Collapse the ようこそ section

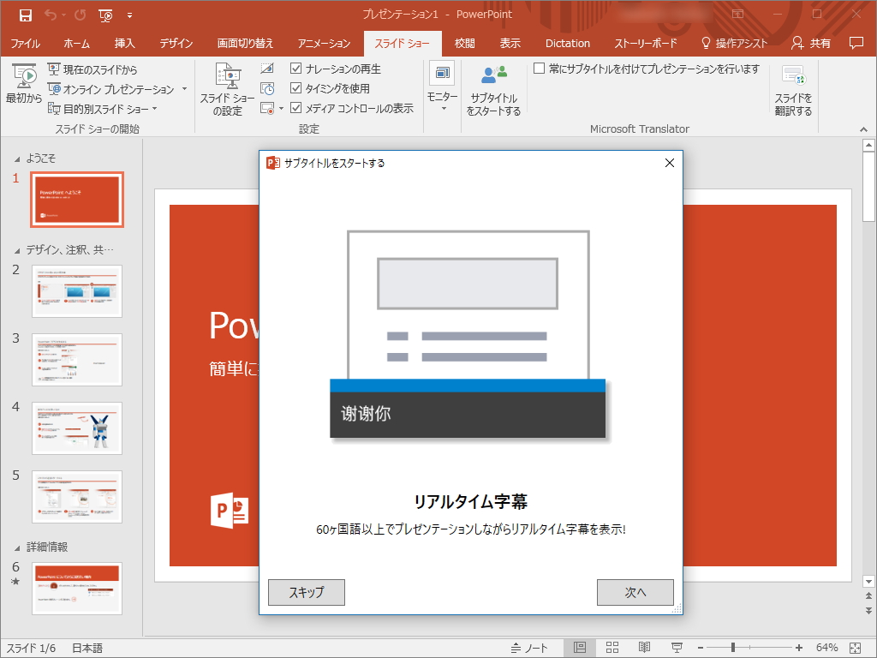tap(17, 159)
